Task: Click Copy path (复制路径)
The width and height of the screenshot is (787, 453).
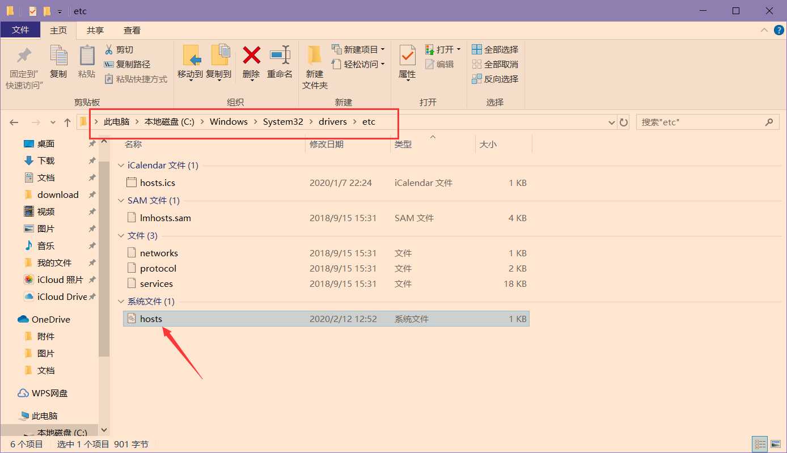Action: [127, 64]
